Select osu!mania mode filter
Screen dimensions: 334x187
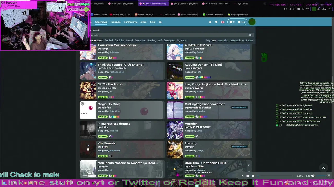click(248, 41)
